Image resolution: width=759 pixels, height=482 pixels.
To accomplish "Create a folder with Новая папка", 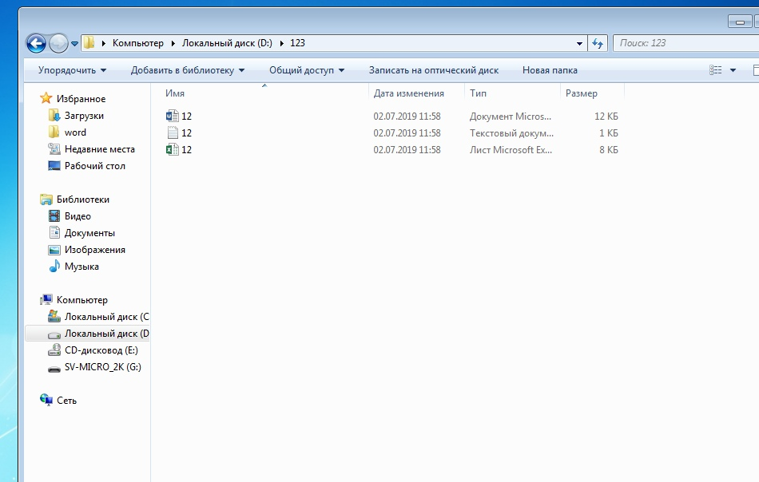I will pos(550,70).
